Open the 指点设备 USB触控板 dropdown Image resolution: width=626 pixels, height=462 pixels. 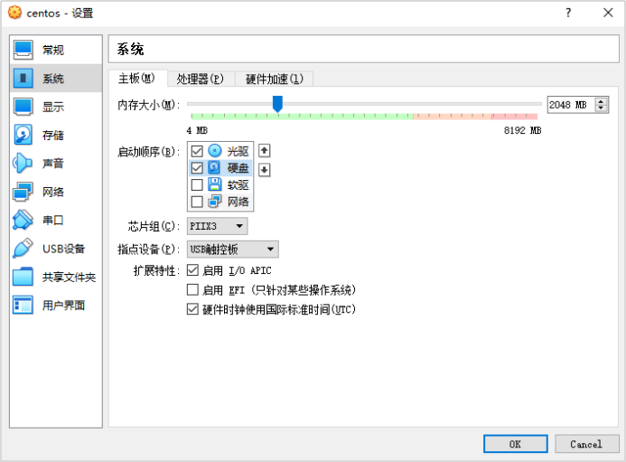click(233, 250)
